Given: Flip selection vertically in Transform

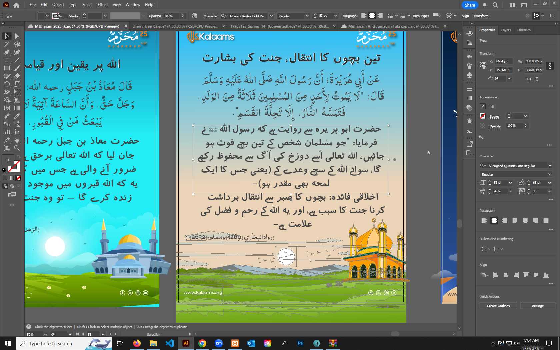Looking at the screenshot, I should (537, 79).
